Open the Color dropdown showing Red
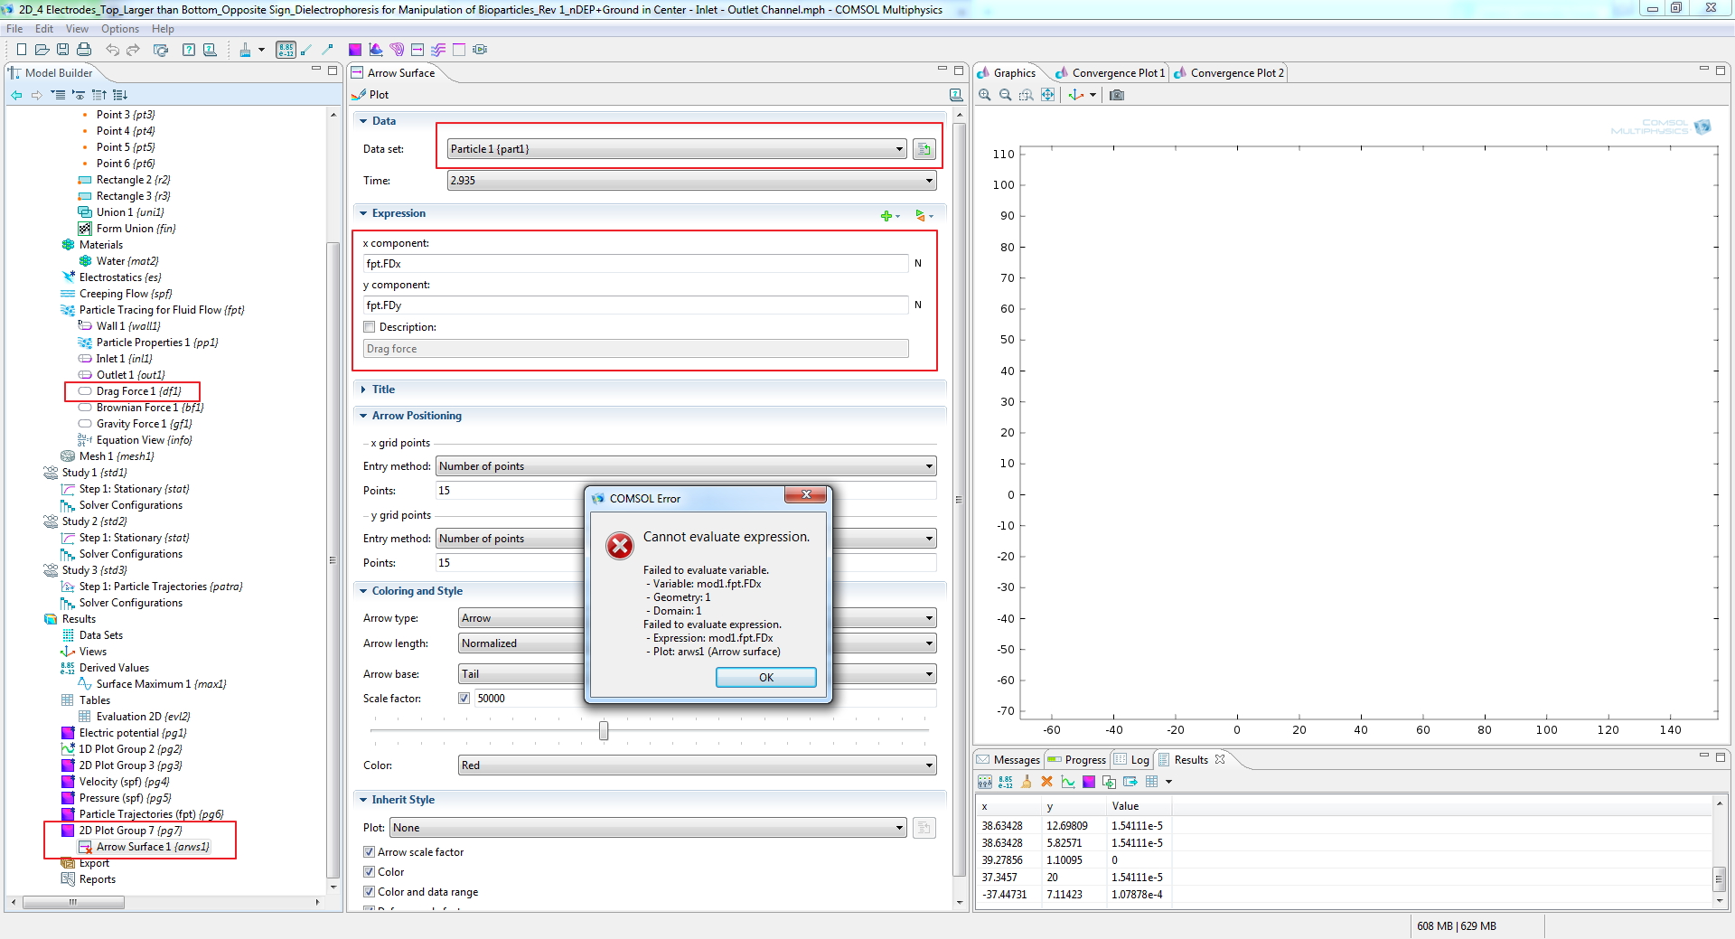1735x939 pixels. (697, 765)
